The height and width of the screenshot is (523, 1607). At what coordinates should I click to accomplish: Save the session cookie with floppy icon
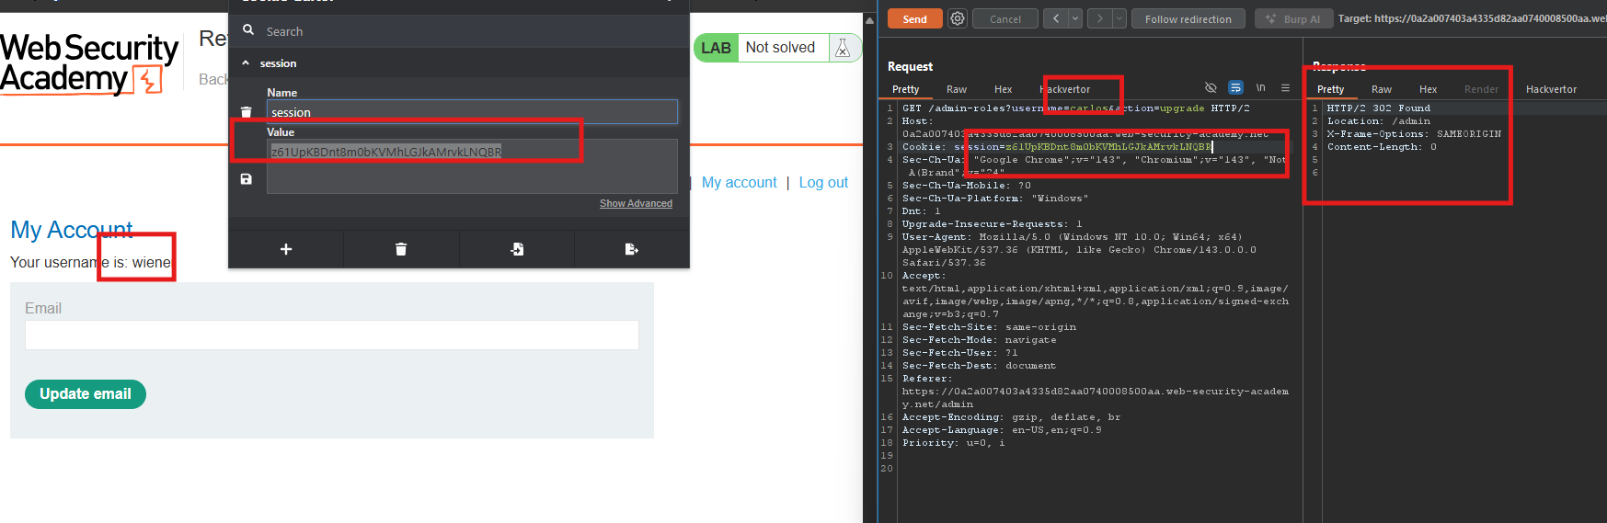pos(246,179)
